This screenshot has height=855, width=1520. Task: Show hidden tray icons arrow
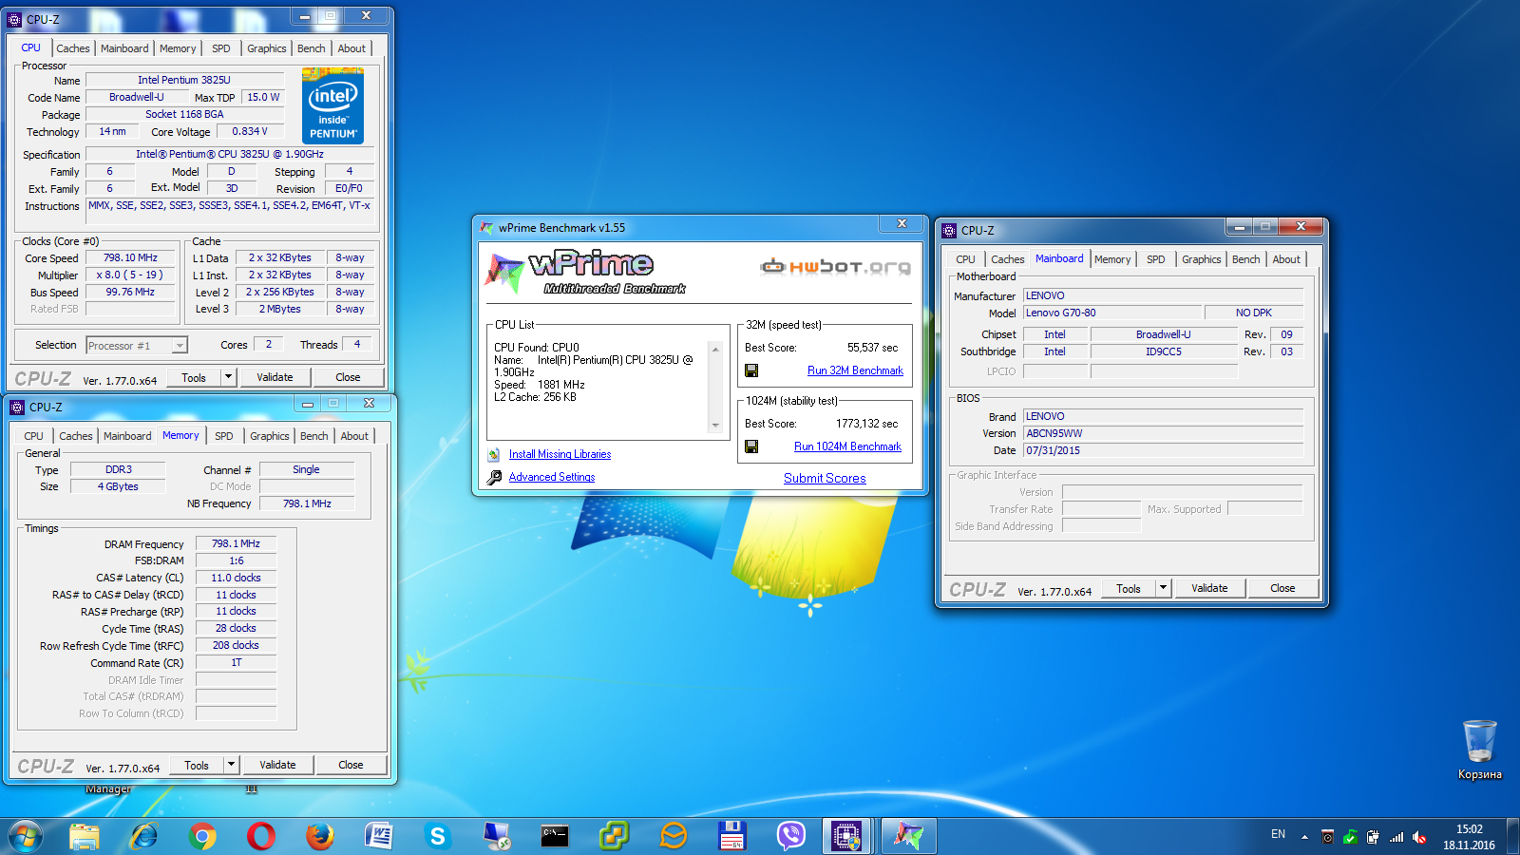coord(1304,837)
